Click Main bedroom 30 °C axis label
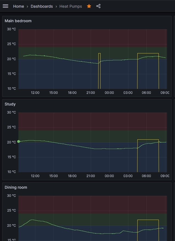The image size is (175, 241). click(12, 29)
